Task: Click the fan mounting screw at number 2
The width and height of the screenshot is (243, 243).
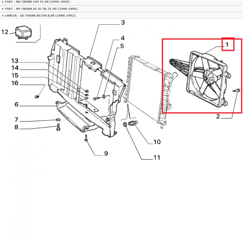Action: point(236,90)
